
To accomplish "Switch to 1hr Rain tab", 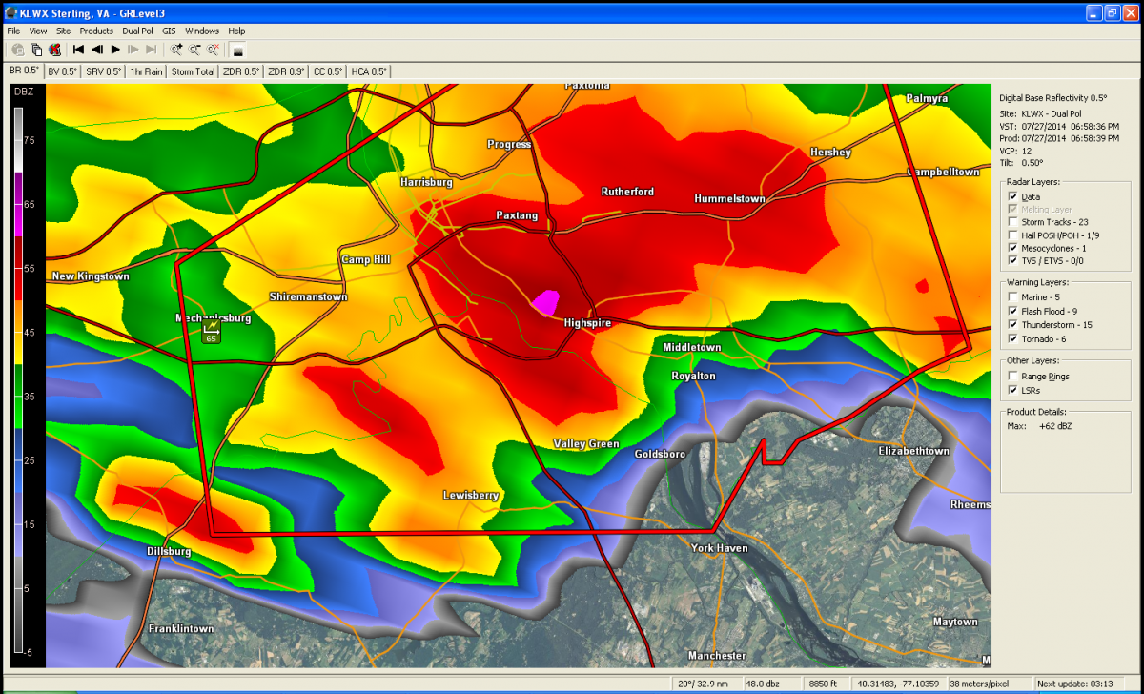I will [147, 71].
